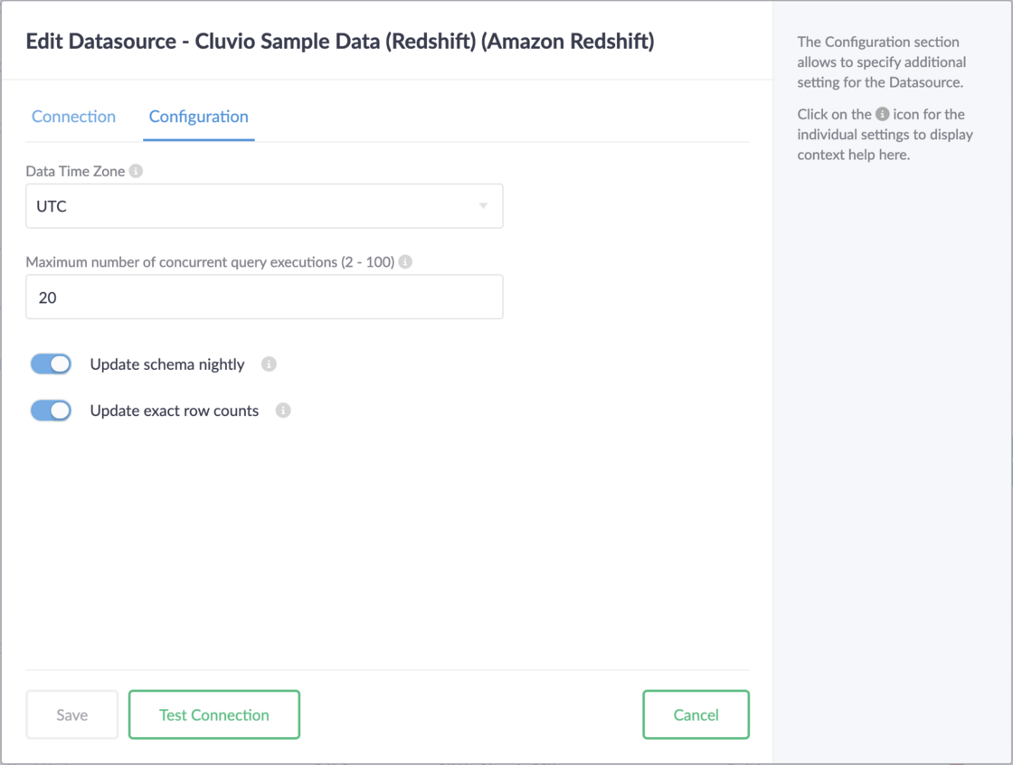
Task: Click info icon for concurrent query executions limit
Action: point(404,261)
